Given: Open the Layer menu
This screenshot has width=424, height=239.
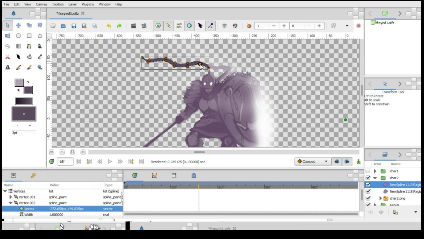Looking at the screenshot, I should (73, 4).
